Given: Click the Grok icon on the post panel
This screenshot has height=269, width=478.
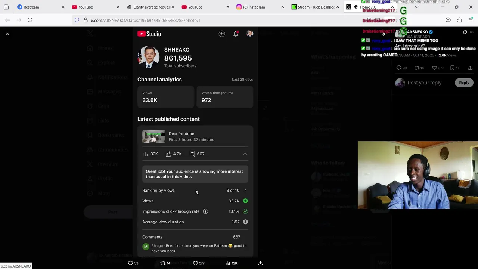Looking at the screenshot, I should pyautogui.click(x=465, y=32).
